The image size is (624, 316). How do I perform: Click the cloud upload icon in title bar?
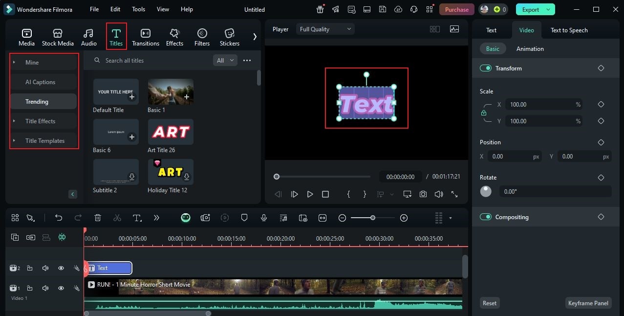[398, 9]
